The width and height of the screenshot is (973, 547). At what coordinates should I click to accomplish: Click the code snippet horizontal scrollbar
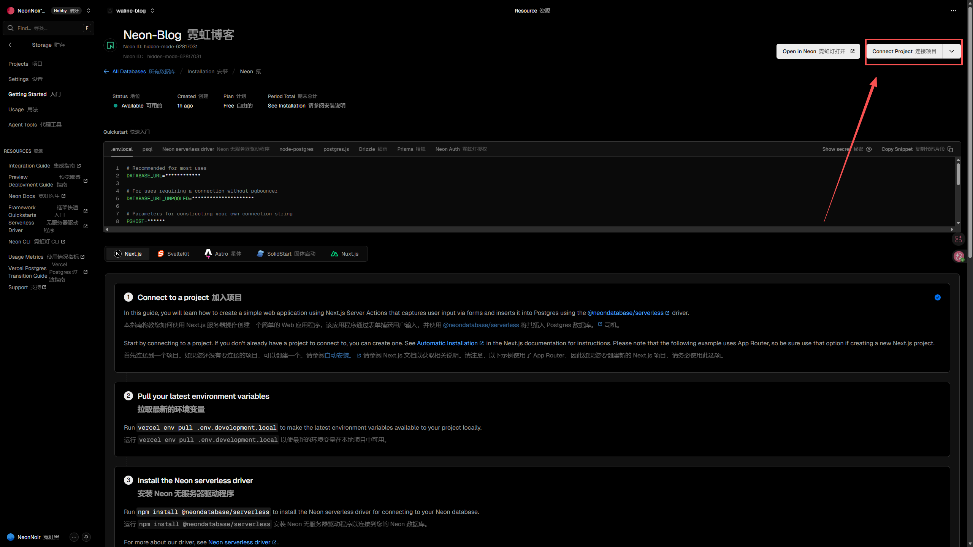coord(528,229)
